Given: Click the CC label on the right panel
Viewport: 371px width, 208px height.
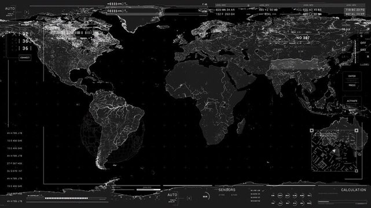Looking at the screenshot, I should coord(344,50).
